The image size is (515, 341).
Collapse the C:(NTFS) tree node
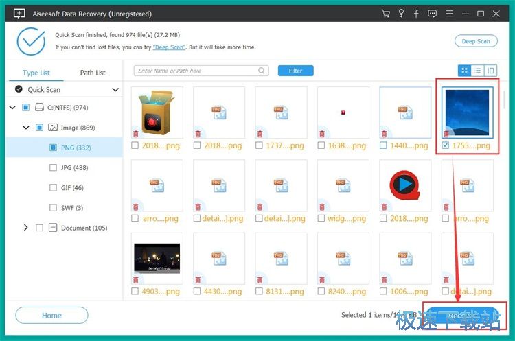[12, 107]
